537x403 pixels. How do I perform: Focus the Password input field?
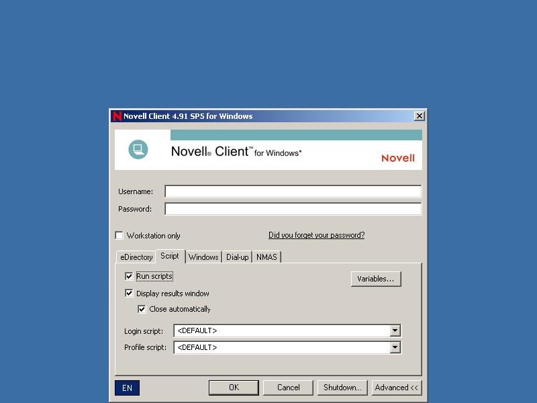tap(293, 209)
